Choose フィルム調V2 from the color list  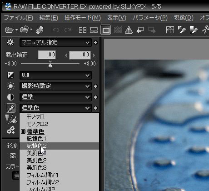point(60,182)
